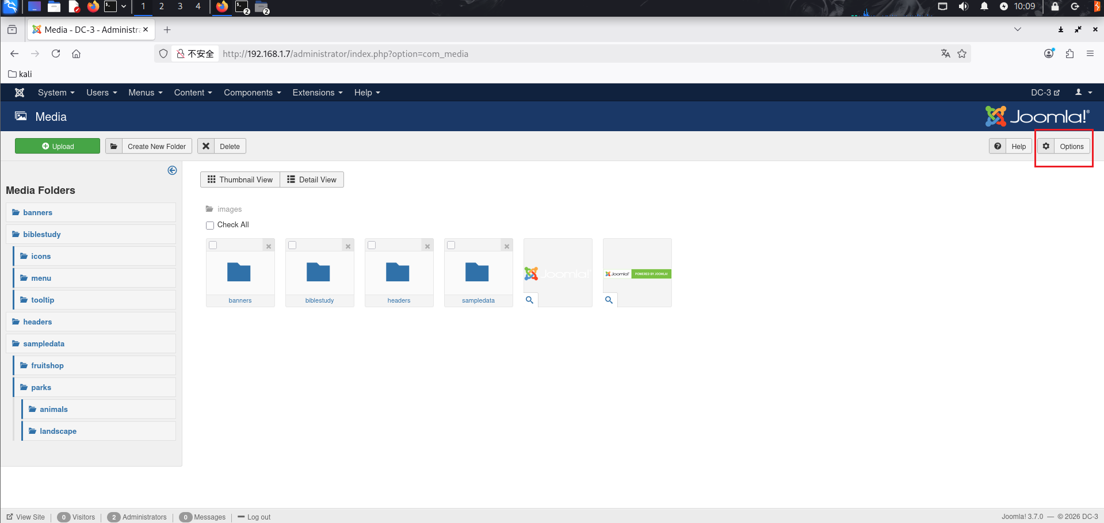Open the System menu
The image size is (1104, 523).
click(56, 93)
